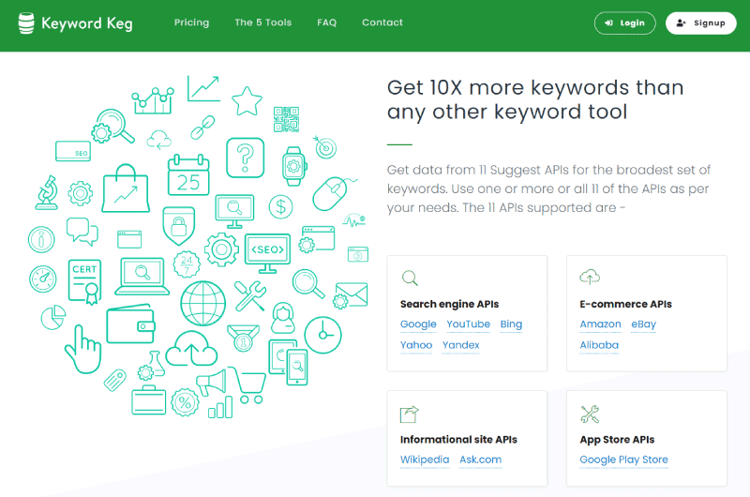Click the Informational site APIs heading
The height and width of the screenshot is (497, 750).
458,440
